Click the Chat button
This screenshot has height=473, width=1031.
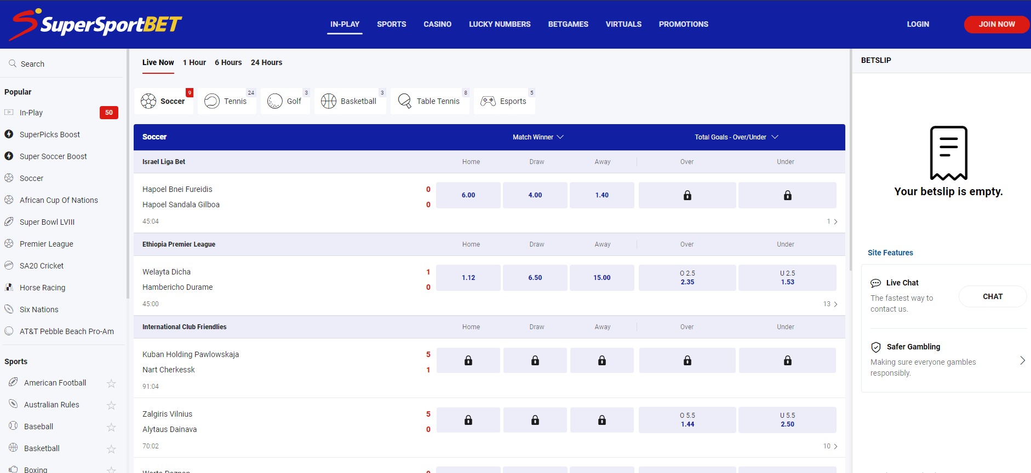coord(992,296)
